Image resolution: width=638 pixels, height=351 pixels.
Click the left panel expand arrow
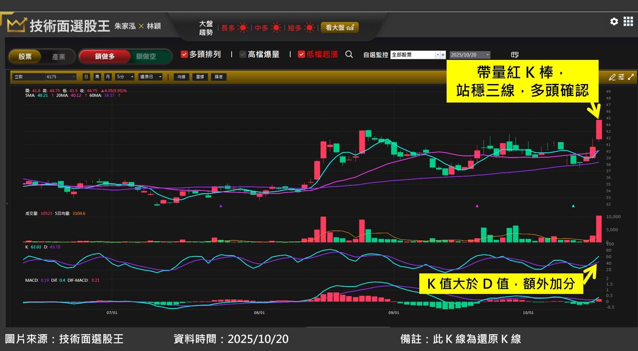(7, 204)
